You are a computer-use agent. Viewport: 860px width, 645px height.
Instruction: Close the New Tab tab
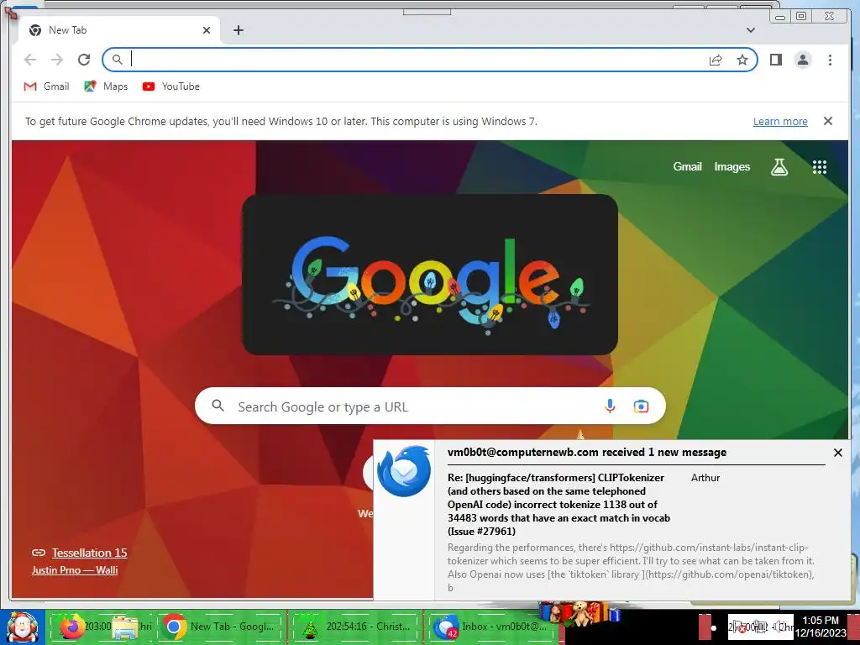(x=207, y=30)
